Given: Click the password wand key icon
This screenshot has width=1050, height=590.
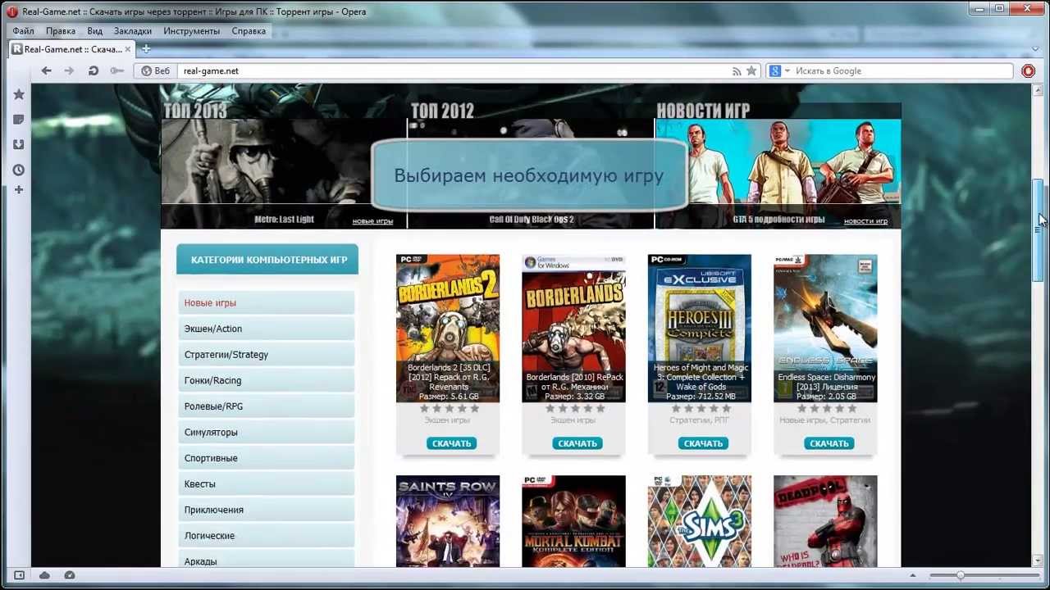Looking at the screenshot, I should 116,70.
